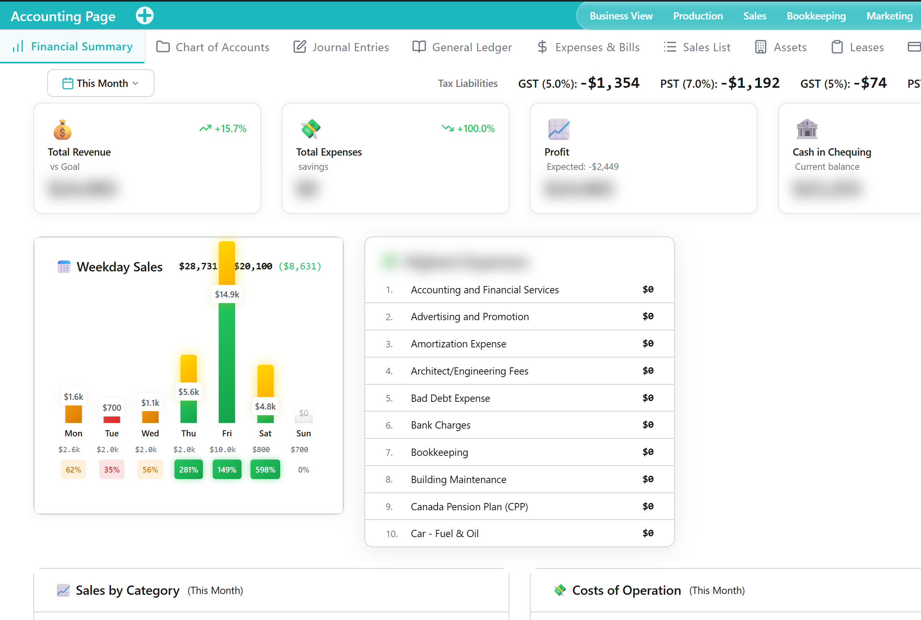Click the money bag icon in Total Revenue
The height and width of the screenshot is (620, 921).
tap(62, 130)
